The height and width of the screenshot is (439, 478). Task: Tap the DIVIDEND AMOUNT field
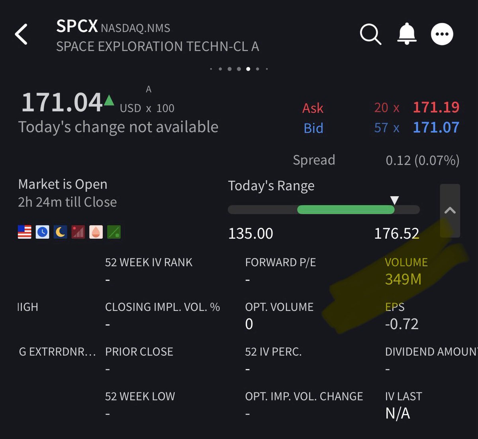[431, 360]
